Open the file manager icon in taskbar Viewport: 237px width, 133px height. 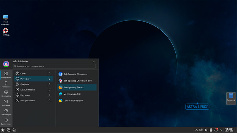[x=14, y=130]
